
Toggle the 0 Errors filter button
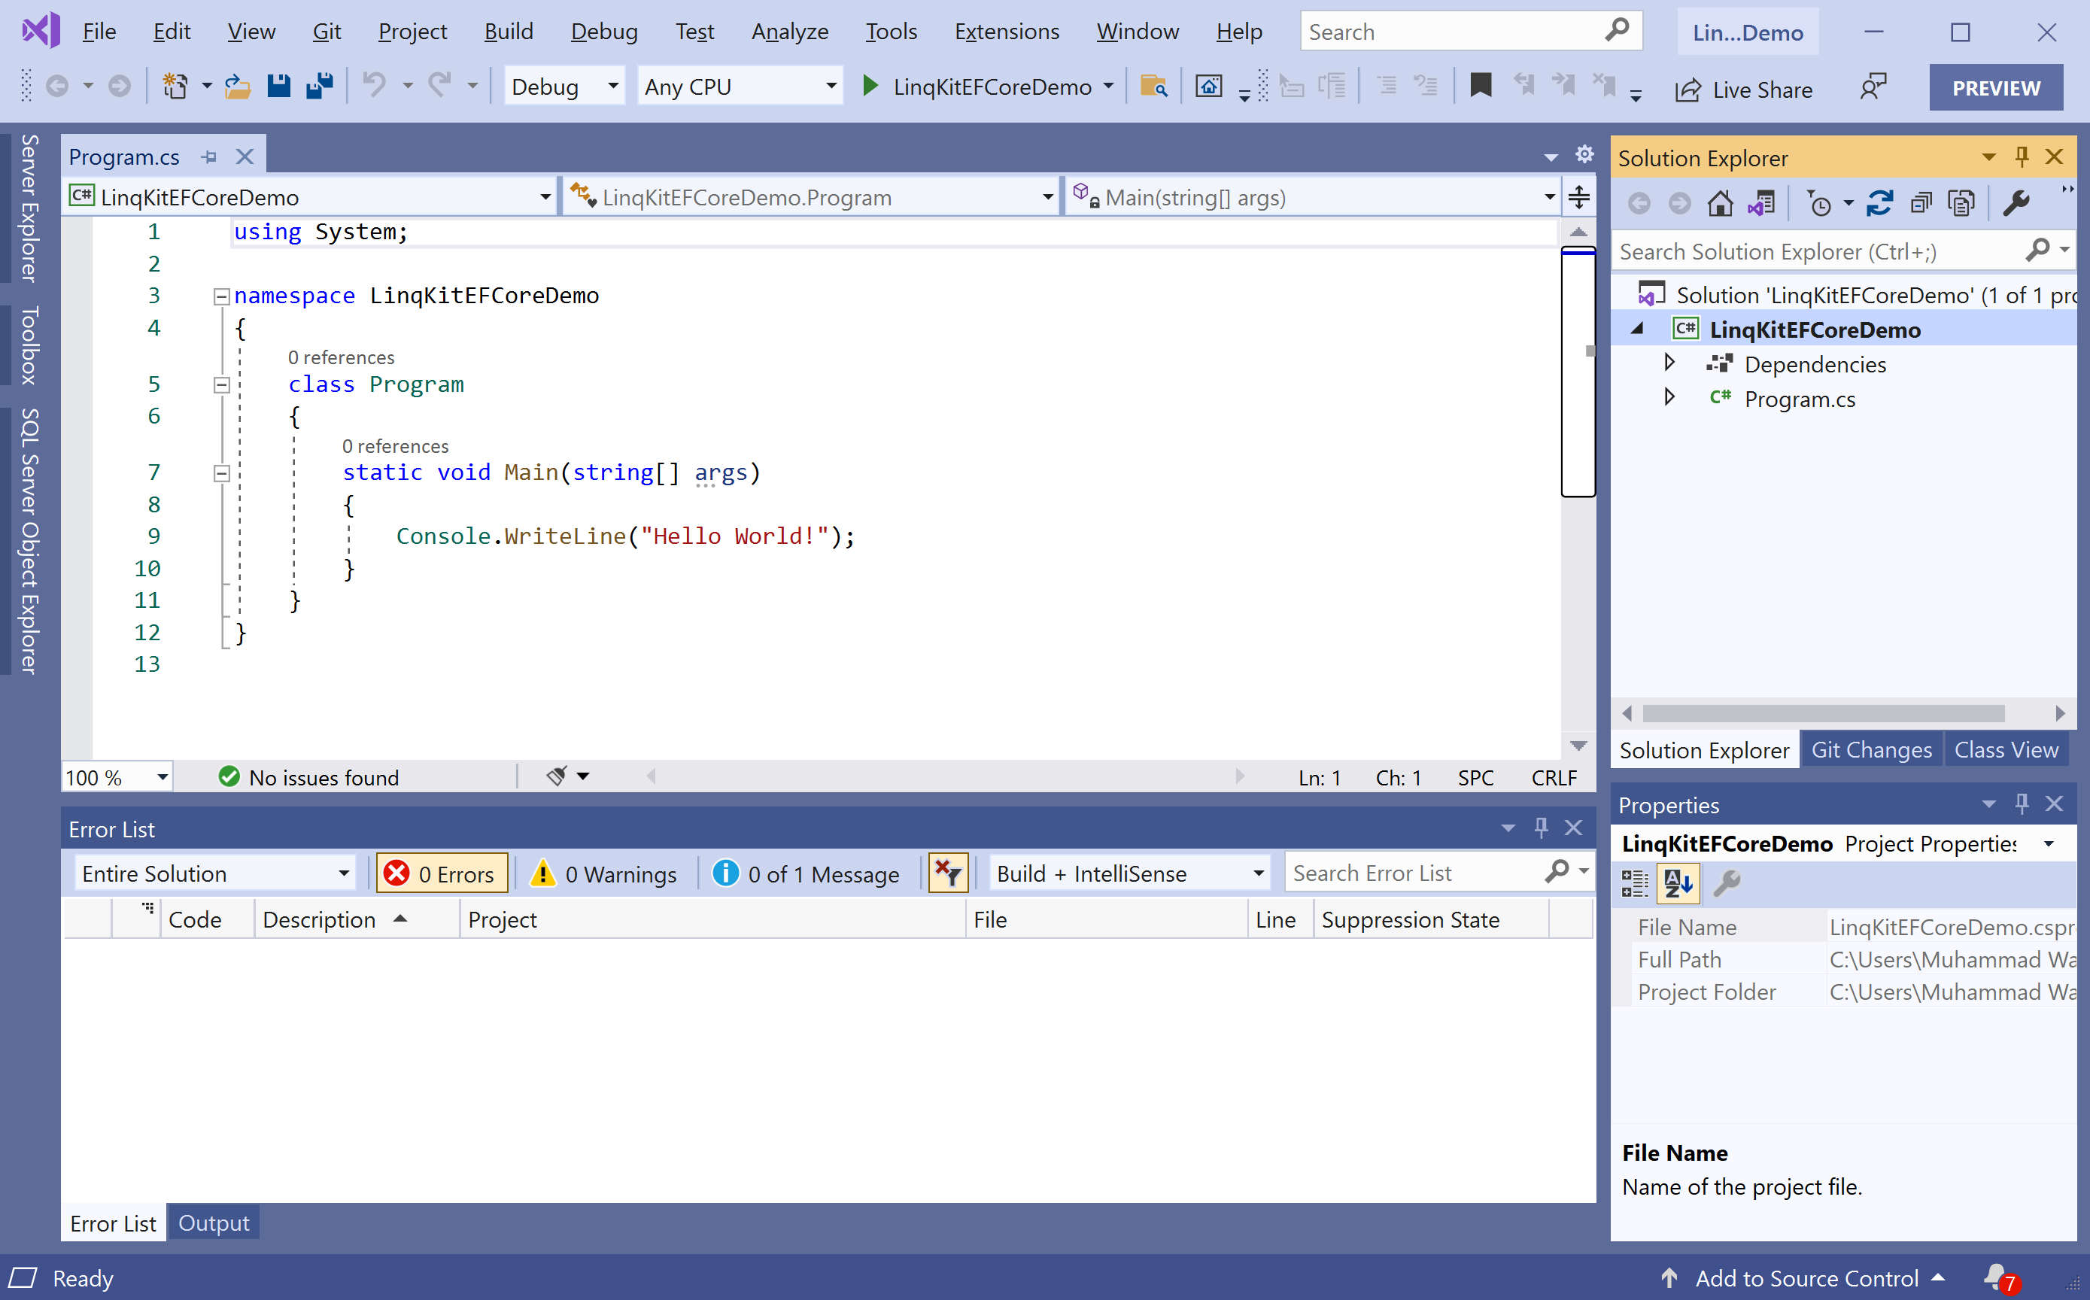(442, 873)
